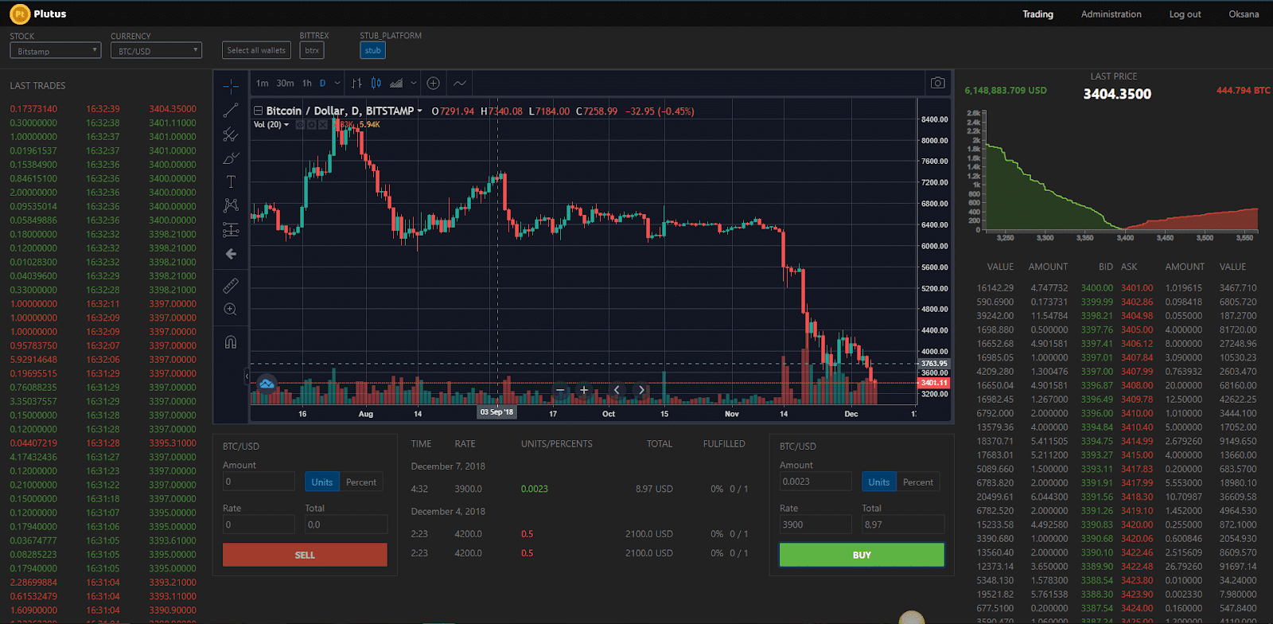The height and width of the screenshot is (624, 1273).
Task: Switch sell amount to Percent
Action: click(361, 482)
